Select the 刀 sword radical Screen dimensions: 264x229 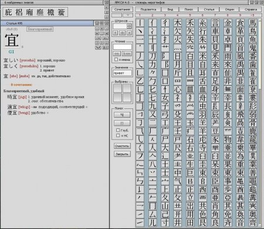coord(153,56)
